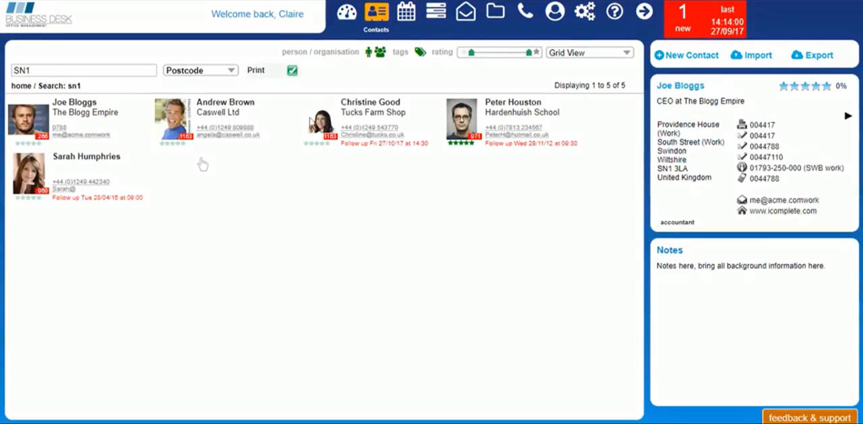Open the Contacts section
The image size is (863, 424).
[x=376, y=11]
